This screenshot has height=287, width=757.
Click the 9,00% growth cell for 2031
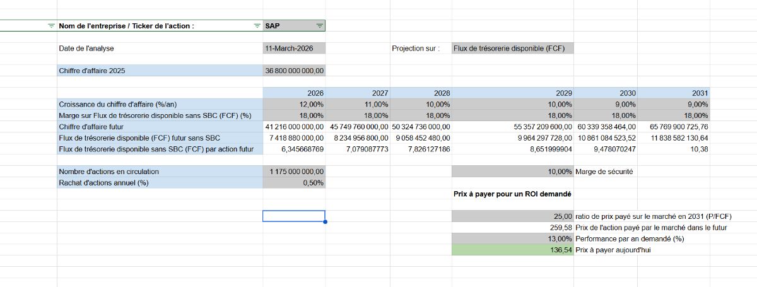pyautogui.click(x=674, y=105)
